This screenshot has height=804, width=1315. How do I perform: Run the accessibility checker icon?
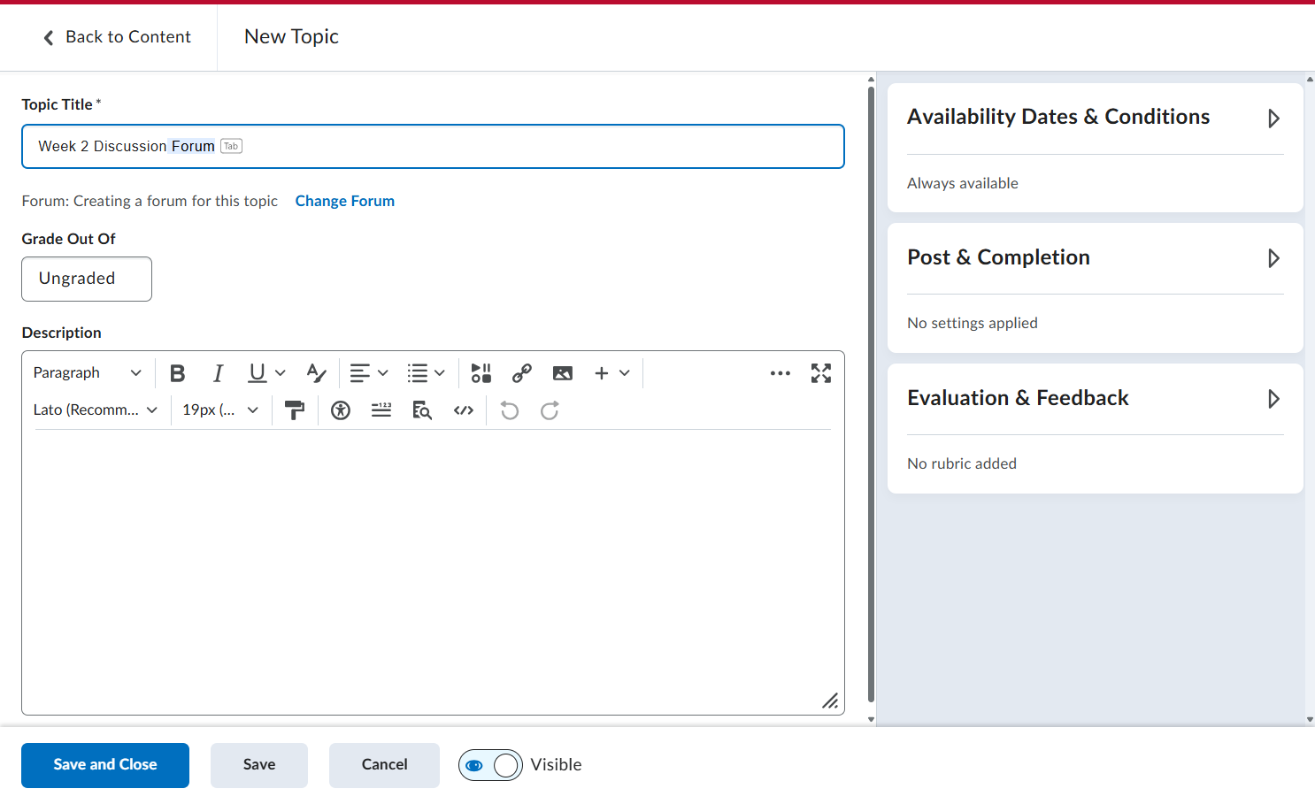click(341, 410)
